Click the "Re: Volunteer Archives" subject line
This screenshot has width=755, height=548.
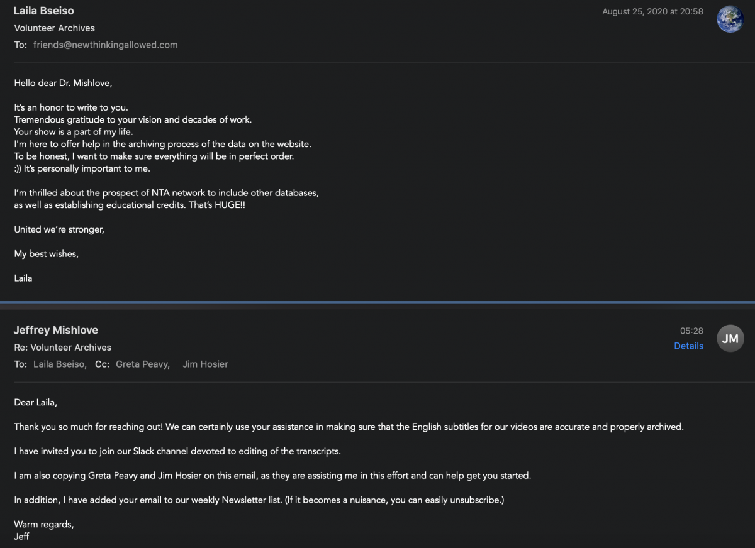(62, 347)
